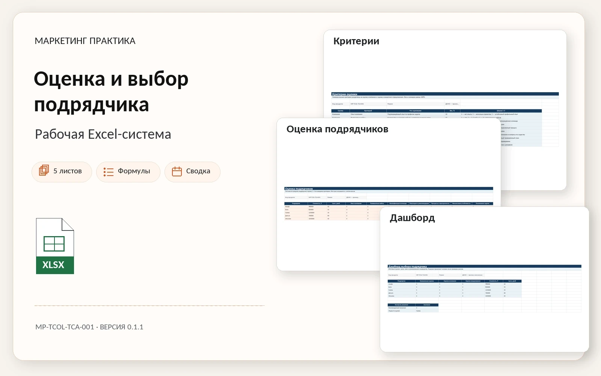Click the stacked sheets icon beside 5 листов
The height and width of the screenshot is (376, 601).
pyautogui.click(x=44, y=171)
